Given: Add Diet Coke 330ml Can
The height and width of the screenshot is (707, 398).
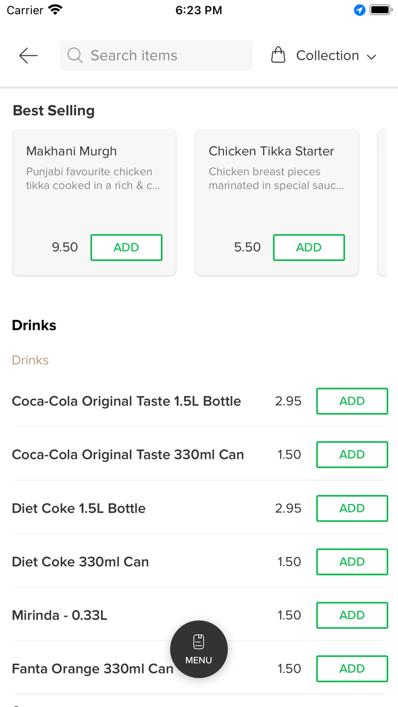Looking at the screenshot, I should point(352,562).
